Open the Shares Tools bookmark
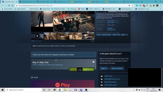Image resolution: width=163 pixels, height=92 pixels. click(45, 9)
